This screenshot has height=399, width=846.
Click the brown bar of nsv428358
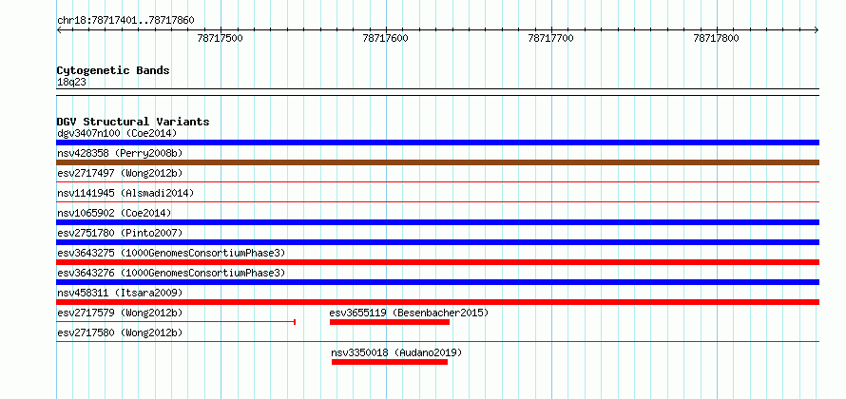point(437,162)
